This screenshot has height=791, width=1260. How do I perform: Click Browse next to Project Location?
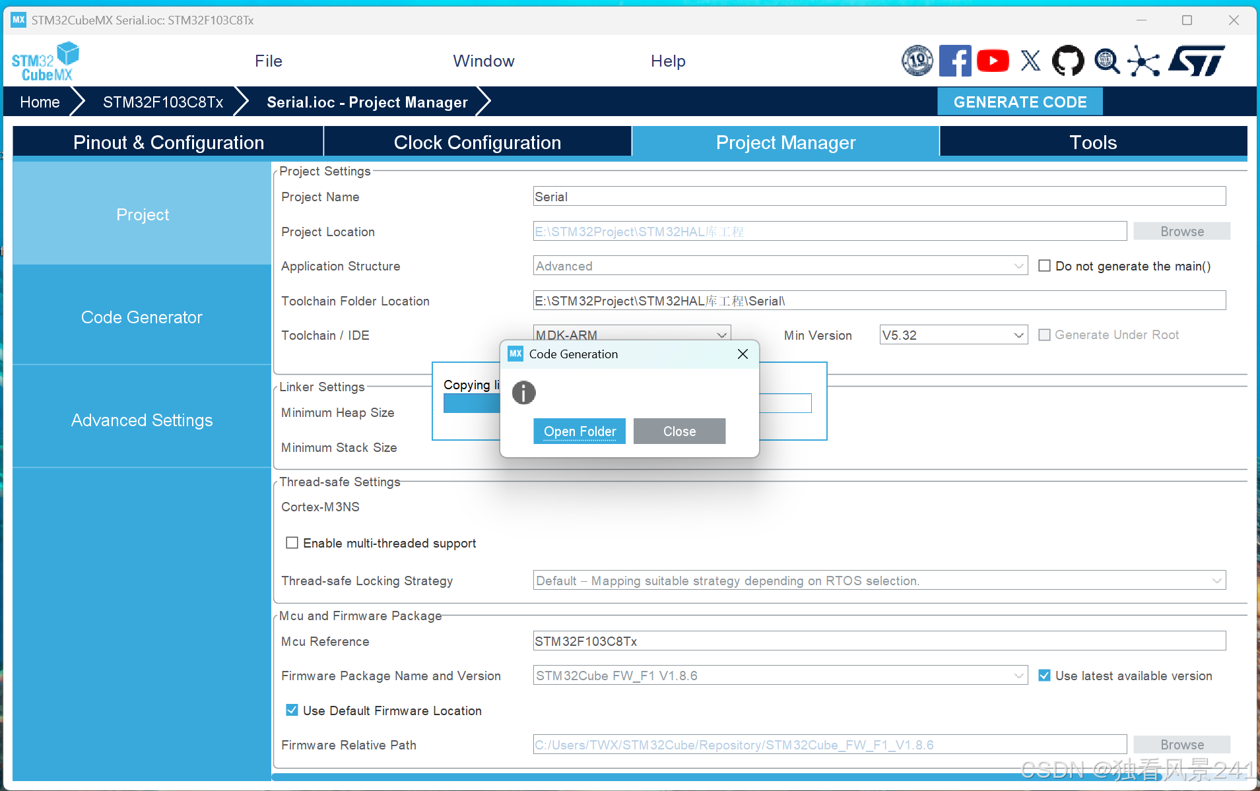tap(1181, 231)
